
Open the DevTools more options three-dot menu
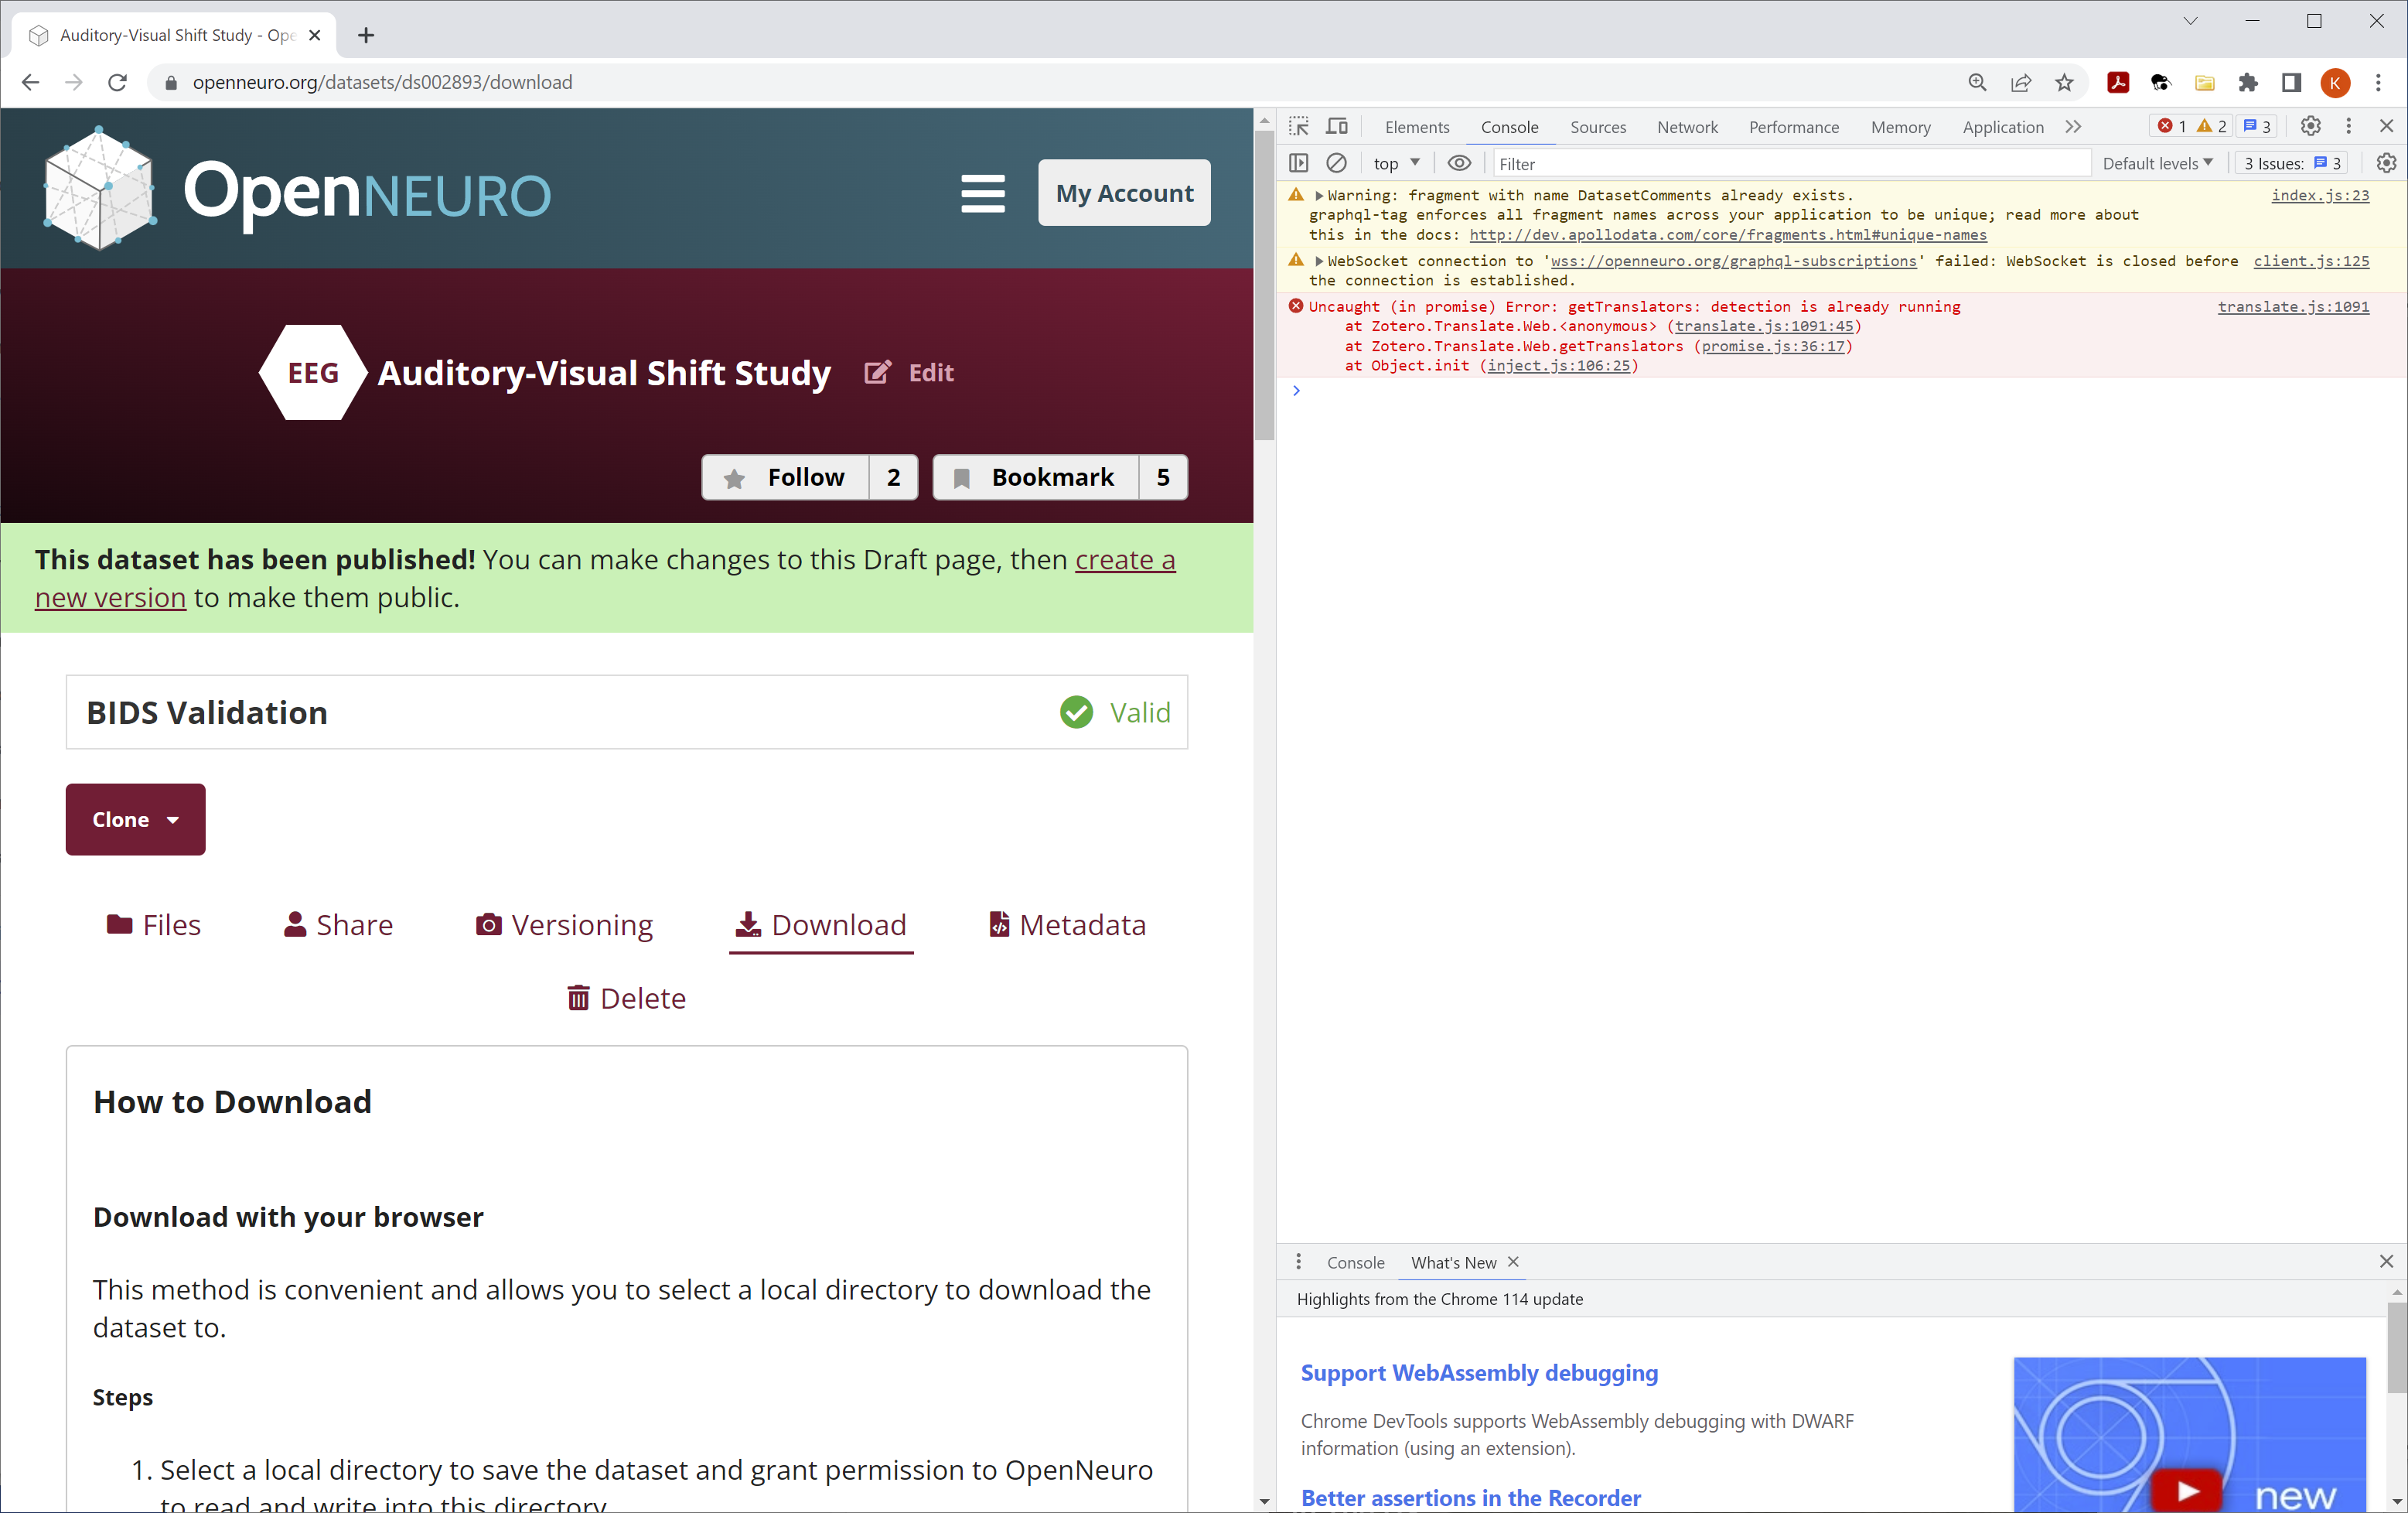(2348, 126)
